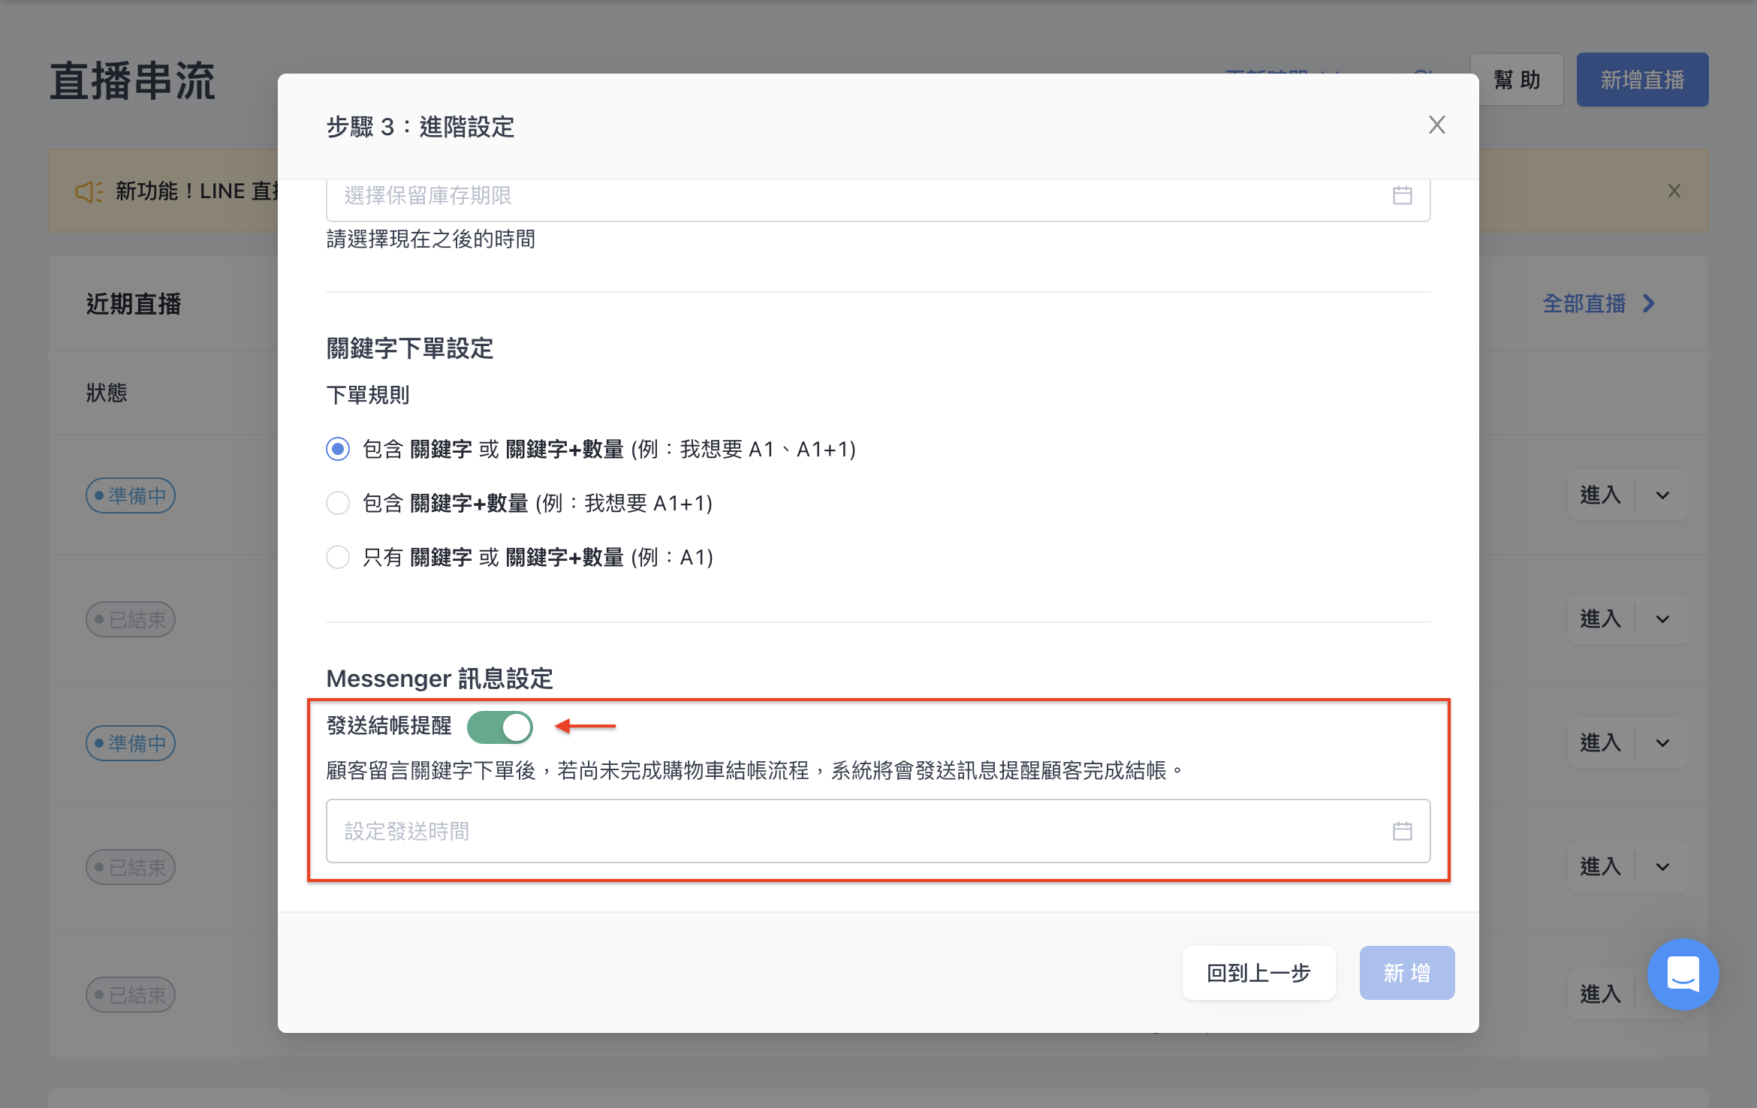
Task: Click the second 準備中 status badge
Action: (x=131, y=743)
